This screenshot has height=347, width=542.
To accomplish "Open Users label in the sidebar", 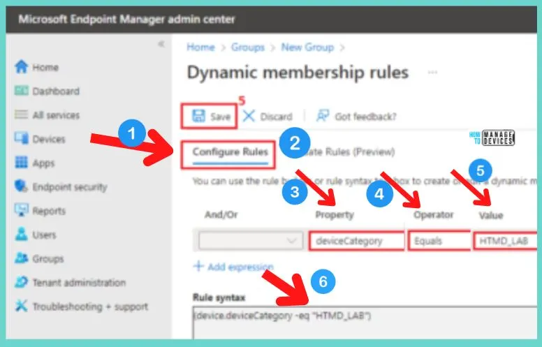I will [x=44, y=235].
